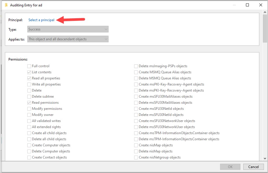Check Create nisMap objects permission
268x173 pixels.
point(136,145)
